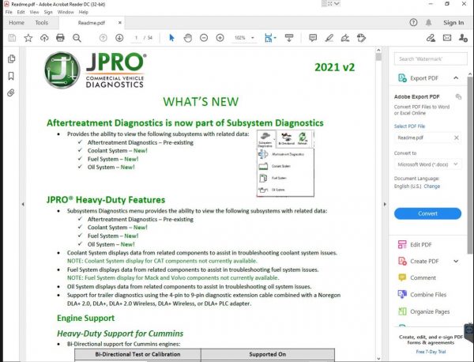
Task: Switch to the Tools tab
Action: pos(41,23)
